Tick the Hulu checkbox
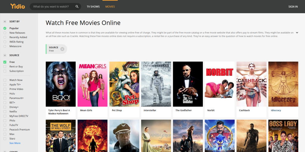Image resolution: width=305 pixels, height=152 pixels. coord(5,94)
